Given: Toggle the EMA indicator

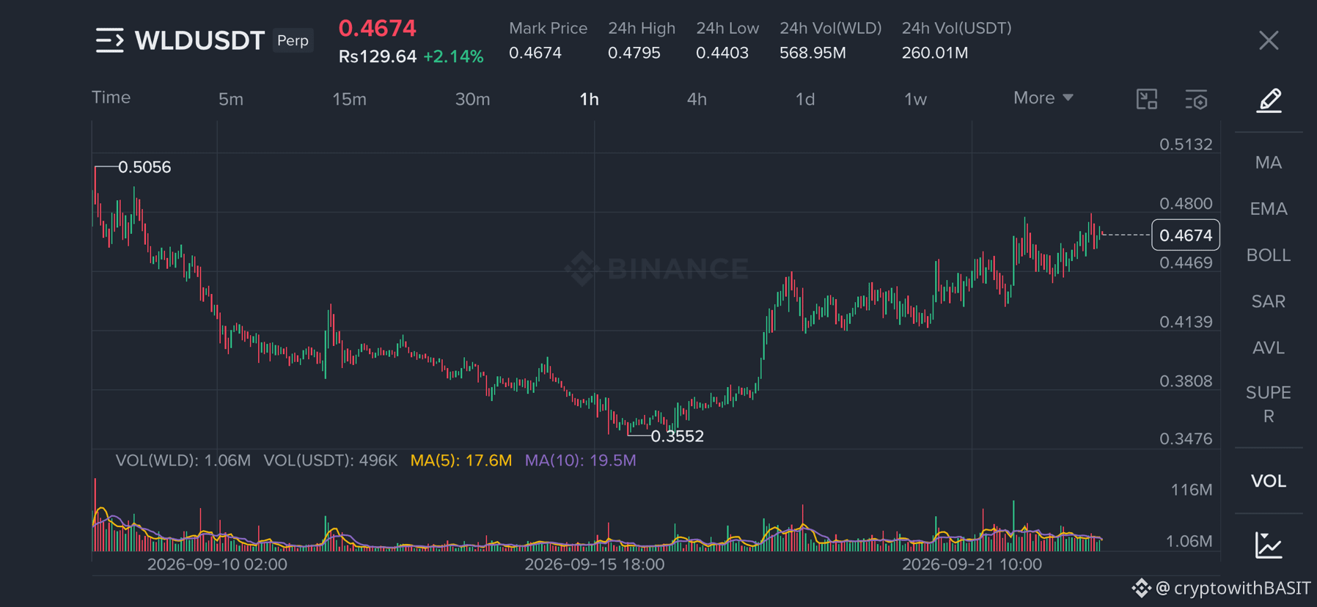Looking at the screenshot, I should pyautogui.click(x=1269, y=209).
